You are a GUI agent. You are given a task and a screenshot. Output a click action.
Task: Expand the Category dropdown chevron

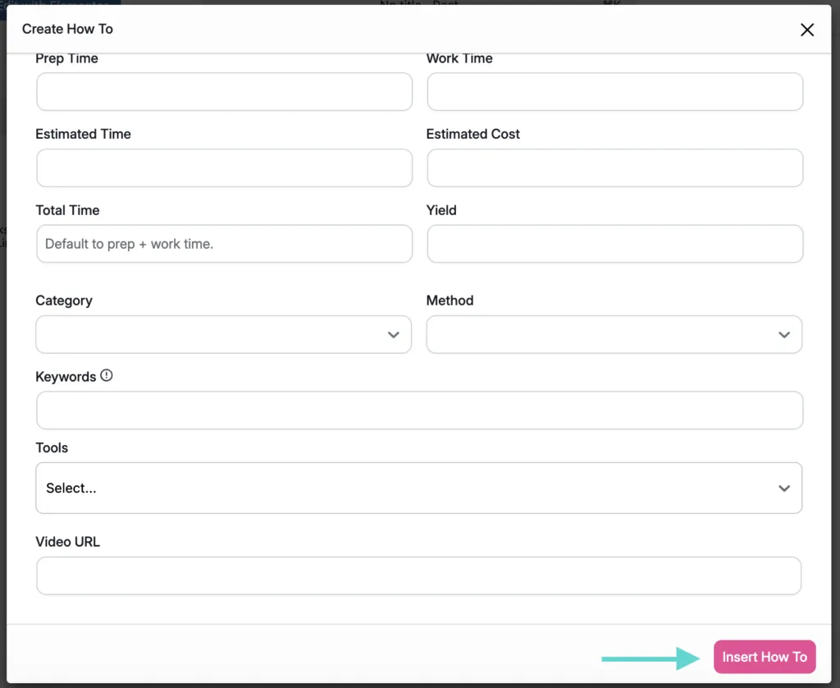(393, 335)
